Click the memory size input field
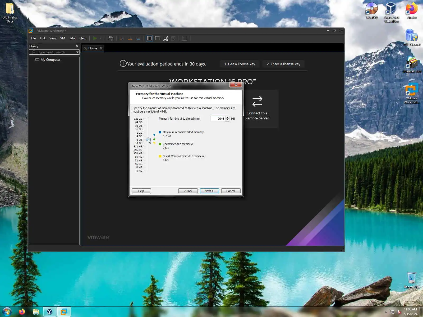423x317 pixels. coord(218,119)
